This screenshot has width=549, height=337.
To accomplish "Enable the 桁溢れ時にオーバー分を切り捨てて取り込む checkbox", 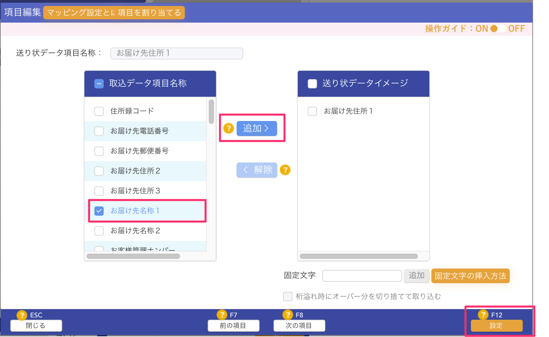I will 288,296.
